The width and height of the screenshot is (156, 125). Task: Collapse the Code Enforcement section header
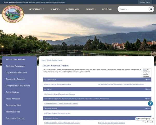[x=97, y=99]
